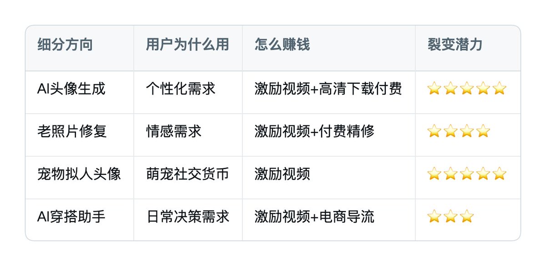Click the 萌宠社交货币 cell
This screenshot has height=266, width=546.
(187, 173)
